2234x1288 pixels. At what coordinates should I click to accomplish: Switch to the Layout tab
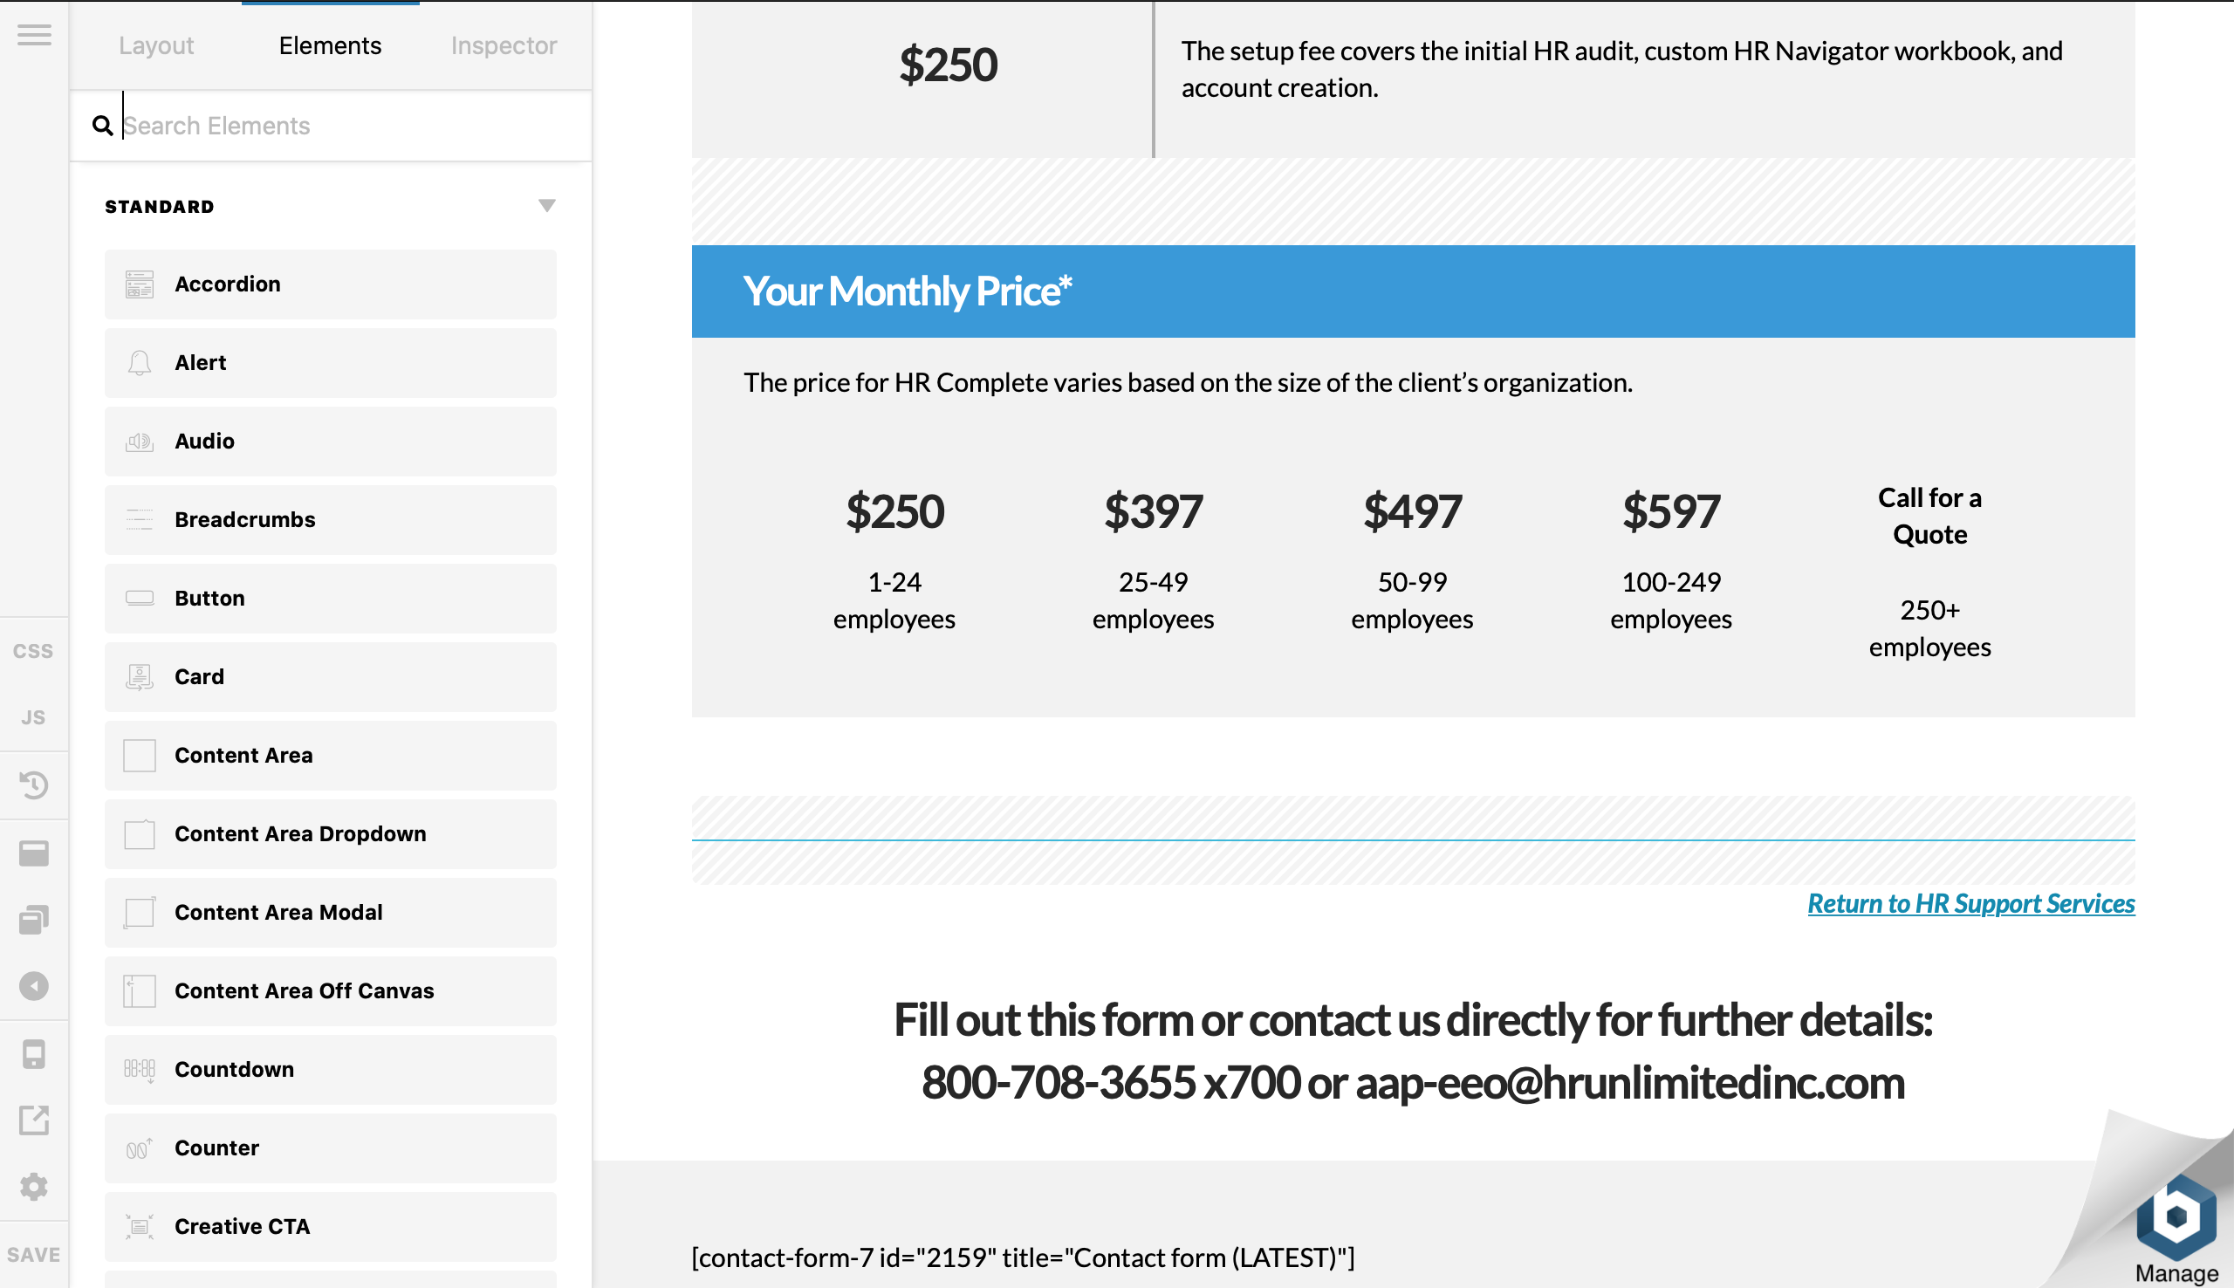click(155, 45)
